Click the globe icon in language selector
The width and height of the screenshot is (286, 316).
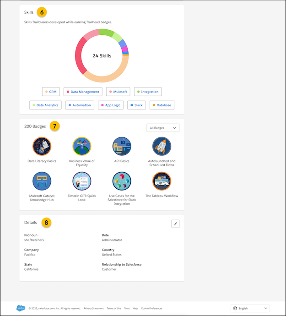point(235,308)
